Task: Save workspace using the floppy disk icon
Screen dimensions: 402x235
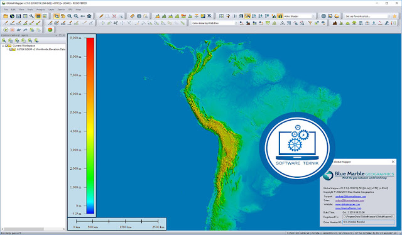Action: pos(18,16)
